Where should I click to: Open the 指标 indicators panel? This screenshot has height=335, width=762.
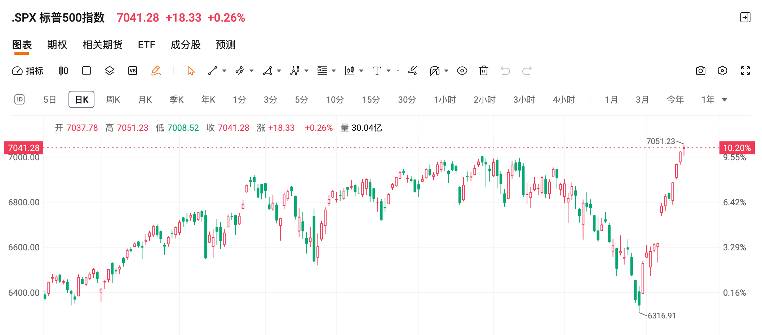click(27, 71)
